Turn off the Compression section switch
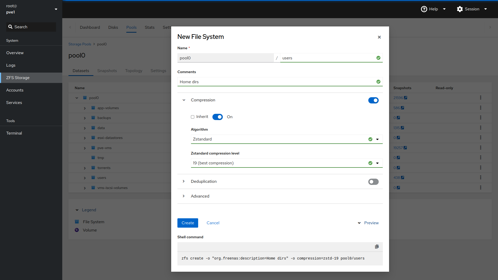Image resolution: width=498 pixels, height=280 pixels. 373,100
